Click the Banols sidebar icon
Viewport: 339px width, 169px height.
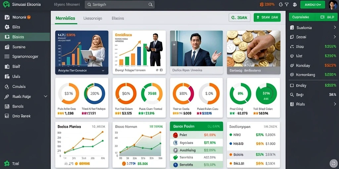coord(7,106)
